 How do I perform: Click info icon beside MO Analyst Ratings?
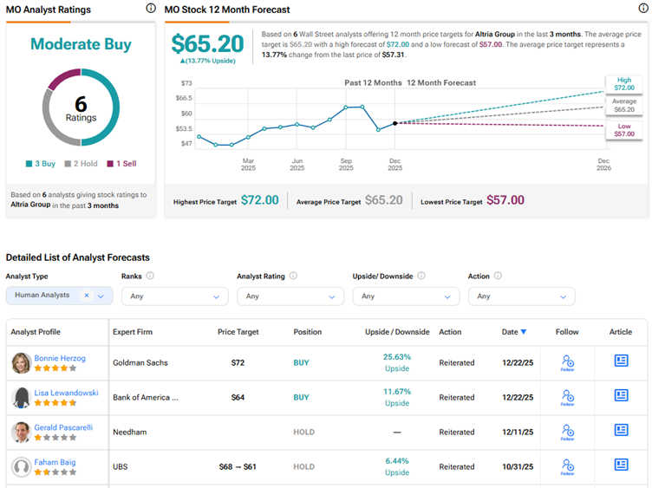click(151, 8)
